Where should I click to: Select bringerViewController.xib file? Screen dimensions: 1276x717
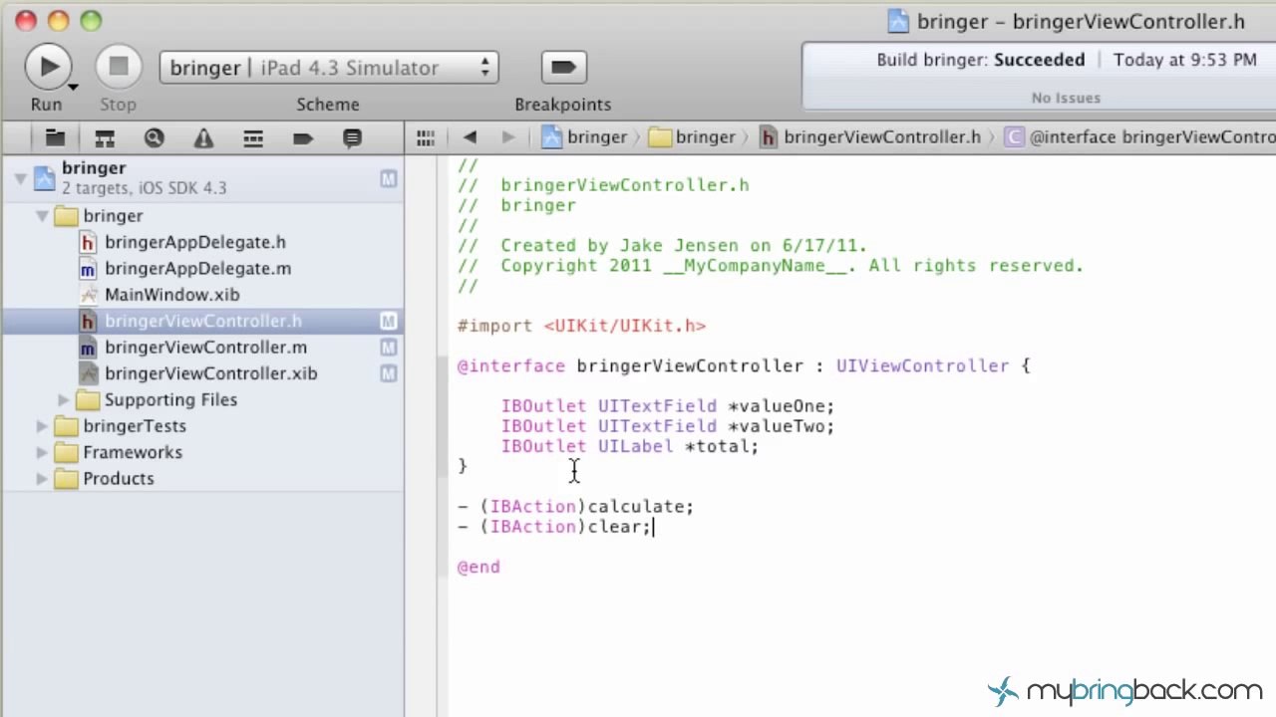click(x=210, y=373)
